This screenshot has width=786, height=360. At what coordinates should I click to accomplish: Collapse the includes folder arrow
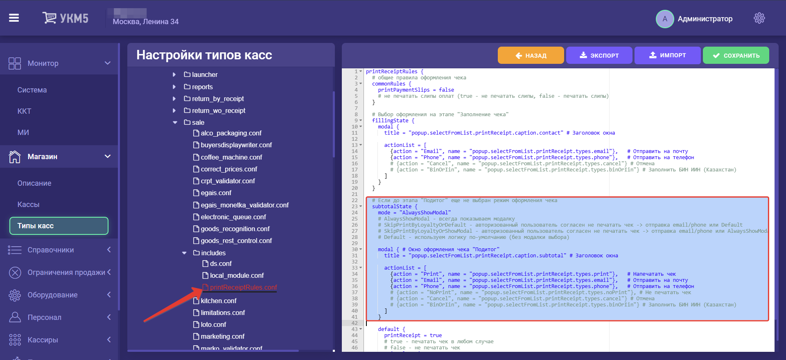coord(184,253)
